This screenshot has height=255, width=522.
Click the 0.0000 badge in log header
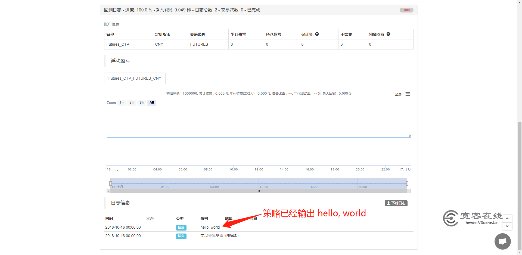pyautogui.click(x=406, y=10)
